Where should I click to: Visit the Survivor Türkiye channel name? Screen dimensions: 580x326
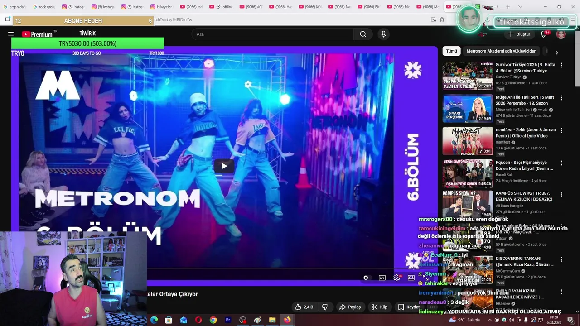(x=508, y=77)
